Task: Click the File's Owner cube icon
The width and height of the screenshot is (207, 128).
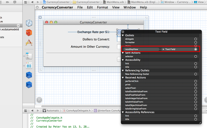Action: tap(29, 23)
